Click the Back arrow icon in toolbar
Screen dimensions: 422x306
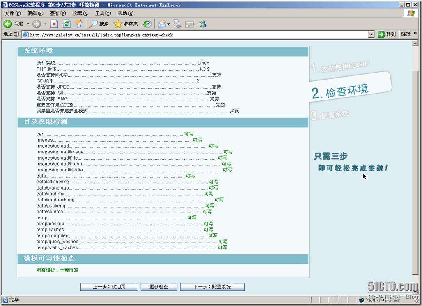(x=8, y=24)
